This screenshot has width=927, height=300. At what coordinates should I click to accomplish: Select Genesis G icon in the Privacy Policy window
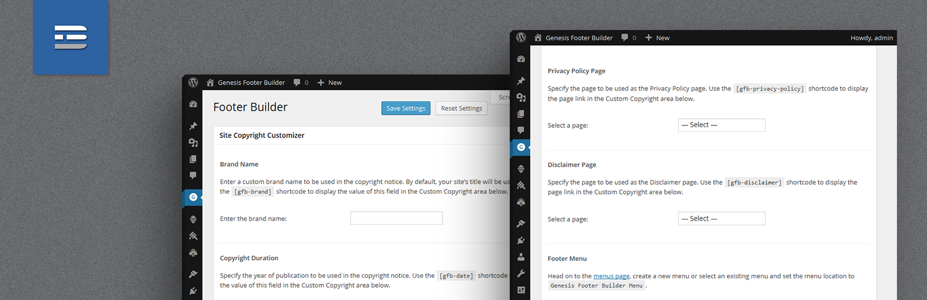521,147
